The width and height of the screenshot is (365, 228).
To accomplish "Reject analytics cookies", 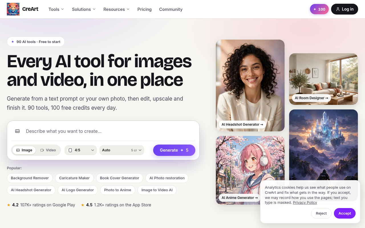I will pyautogui.click(x=321, y=213).
